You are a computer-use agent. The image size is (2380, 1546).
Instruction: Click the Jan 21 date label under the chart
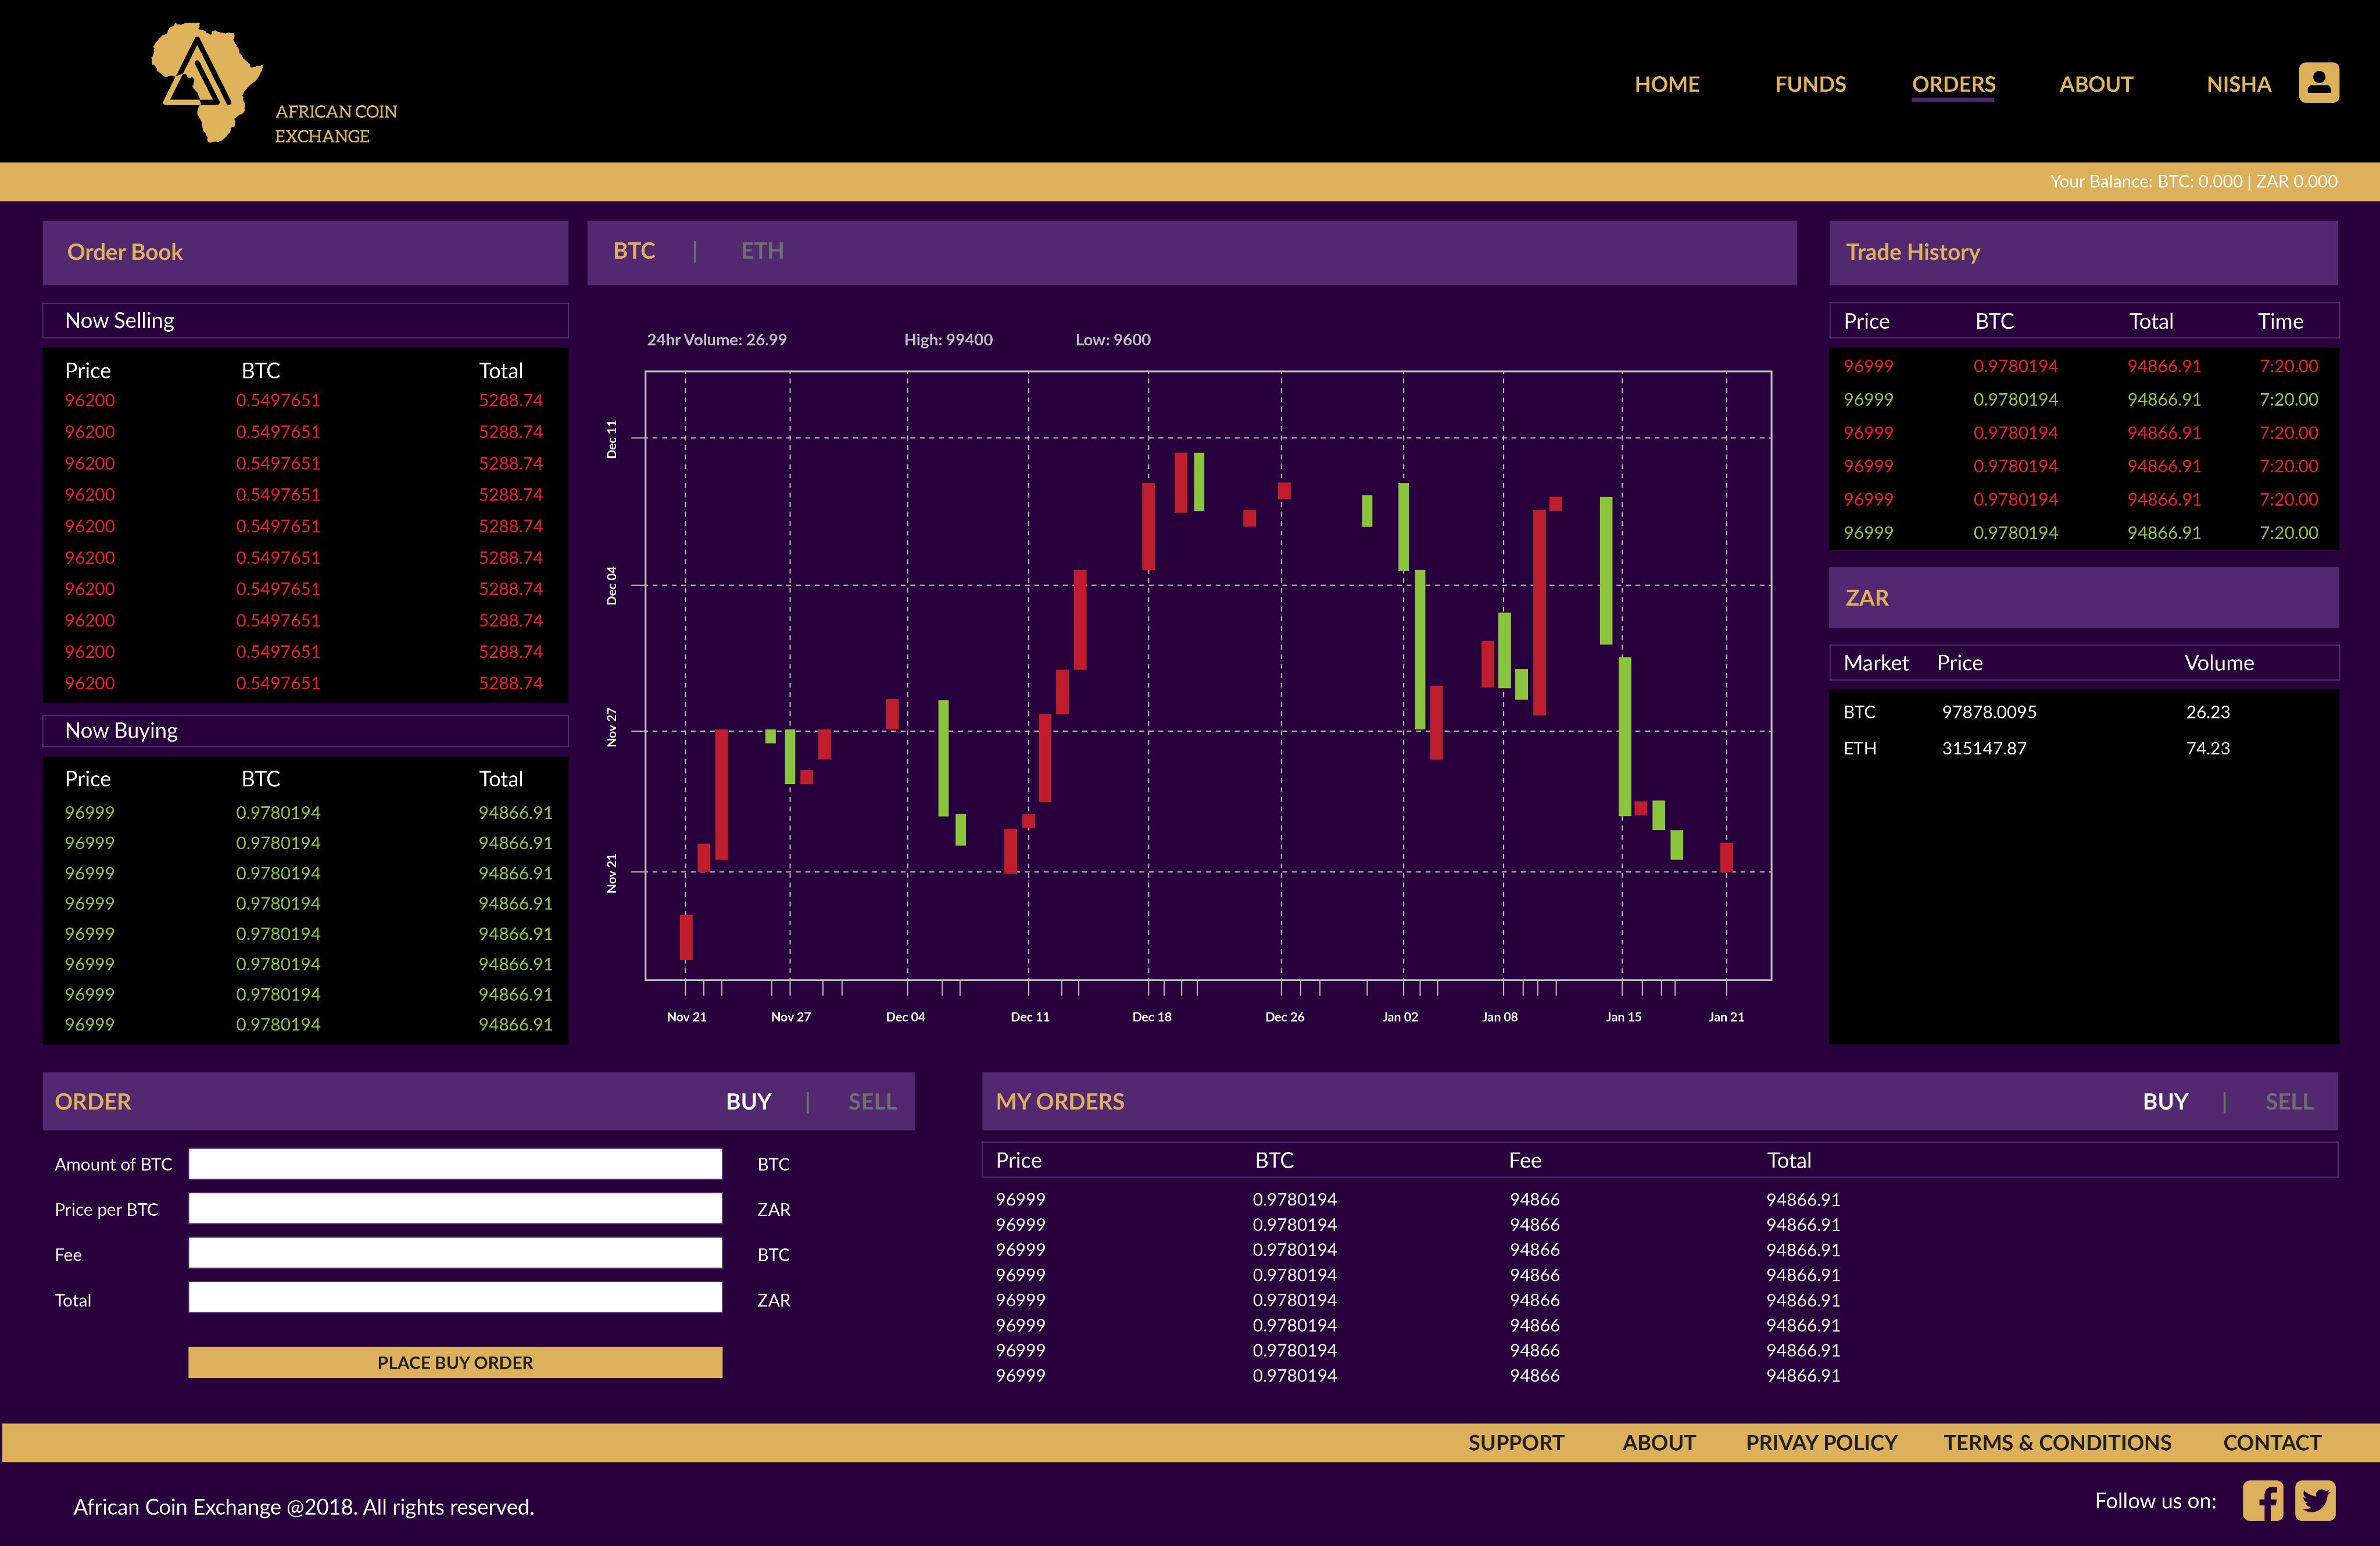coord(1726,1017)
